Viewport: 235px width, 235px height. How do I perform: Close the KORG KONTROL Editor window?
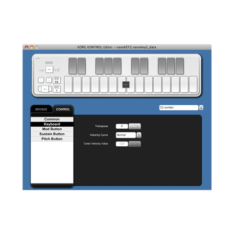click(x=26, y=47)
